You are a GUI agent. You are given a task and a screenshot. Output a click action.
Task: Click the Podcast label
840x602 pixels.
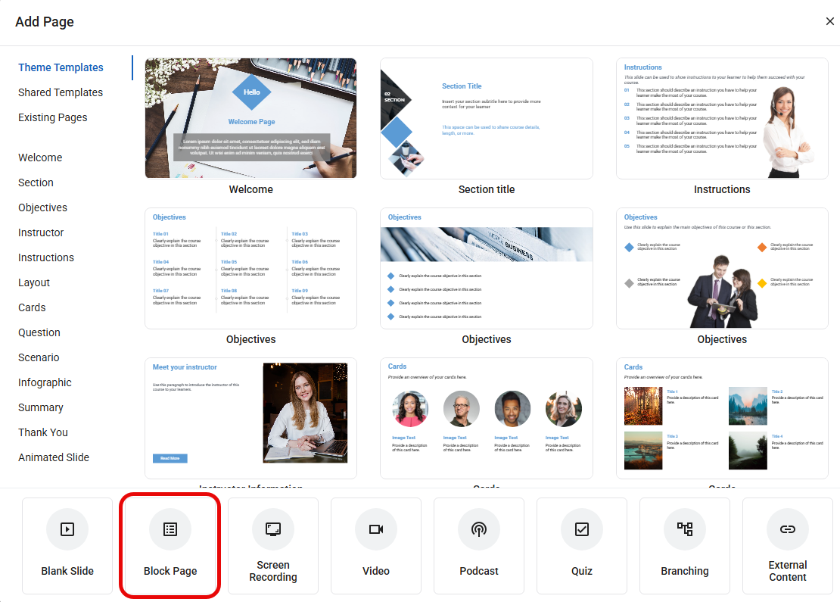479,571
